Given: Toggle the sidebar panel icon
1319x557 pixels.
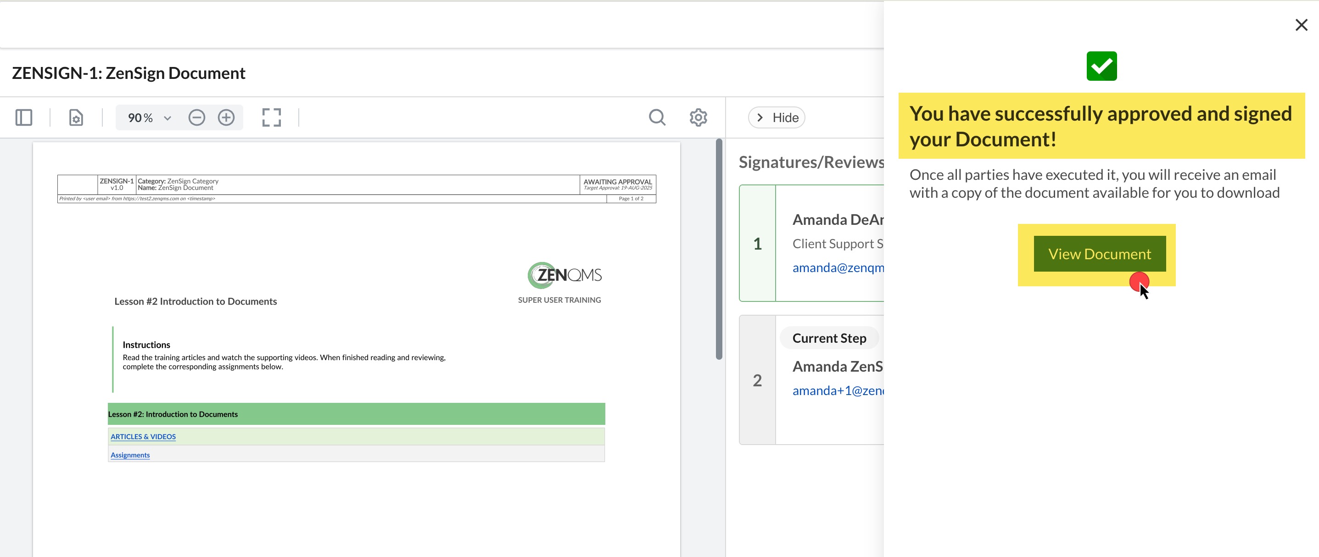Looking at the screenshot, I should pos(23,118).
